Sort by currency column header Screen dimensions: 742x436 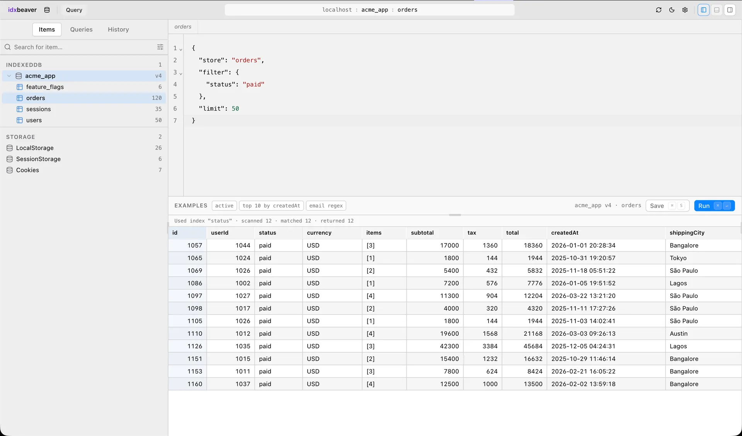(332, 233)
